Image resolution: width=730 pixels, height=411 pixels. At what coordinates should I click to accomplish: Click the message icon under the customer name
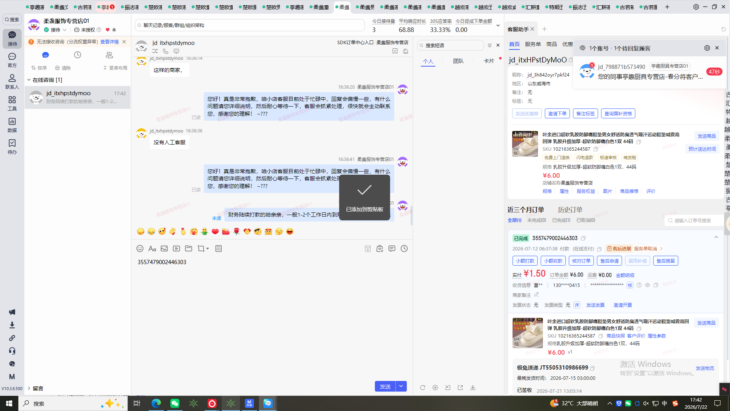(176, 51)
